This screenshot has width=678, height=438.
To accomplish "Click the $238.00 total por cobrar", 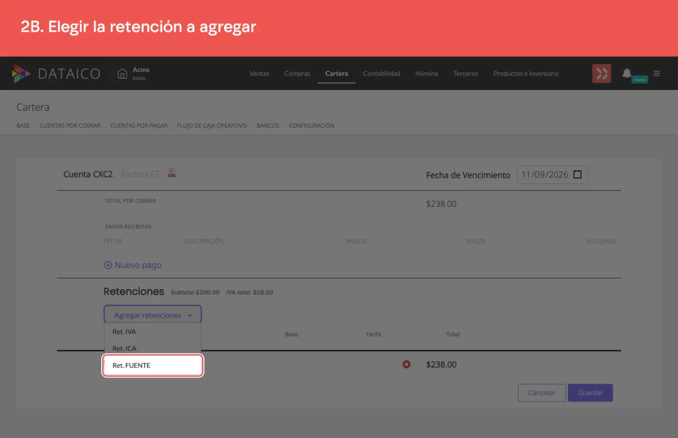I will (x=441, y=204).
